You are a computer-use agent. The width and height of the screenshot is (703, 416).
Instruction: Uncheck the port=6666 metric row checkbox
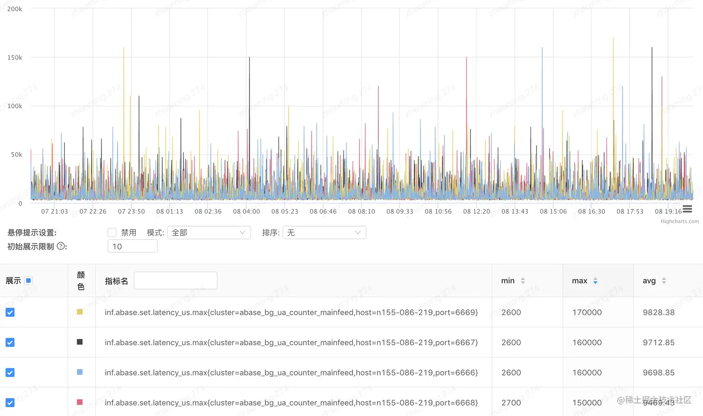pos(10,373)
